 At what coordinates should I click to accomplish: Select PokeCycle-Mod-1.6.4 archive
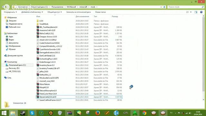tap(48, 94)
